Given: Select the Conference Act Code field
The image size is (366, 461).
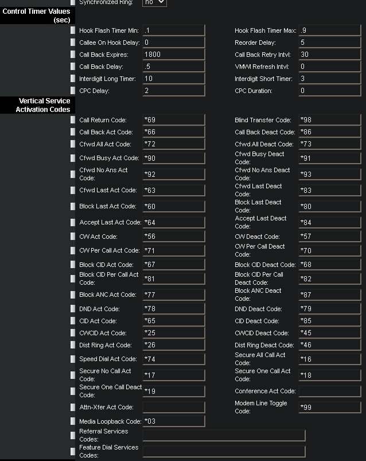Looking at the screenshot, I should coord(329,391).
